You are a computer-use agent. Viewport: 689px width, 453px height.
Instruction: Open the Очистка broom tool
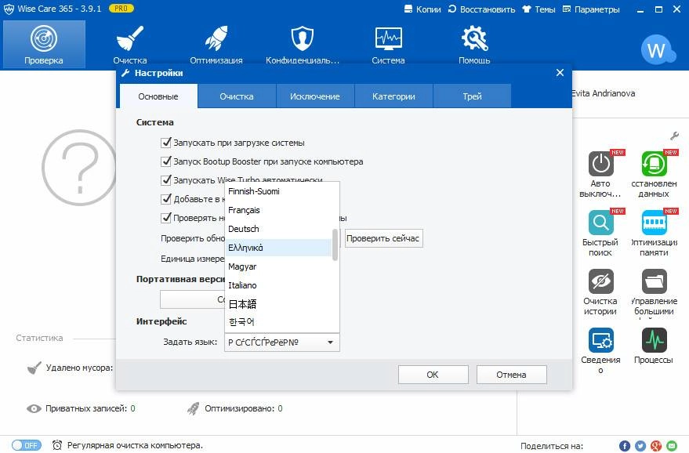(x=130, y=45)
